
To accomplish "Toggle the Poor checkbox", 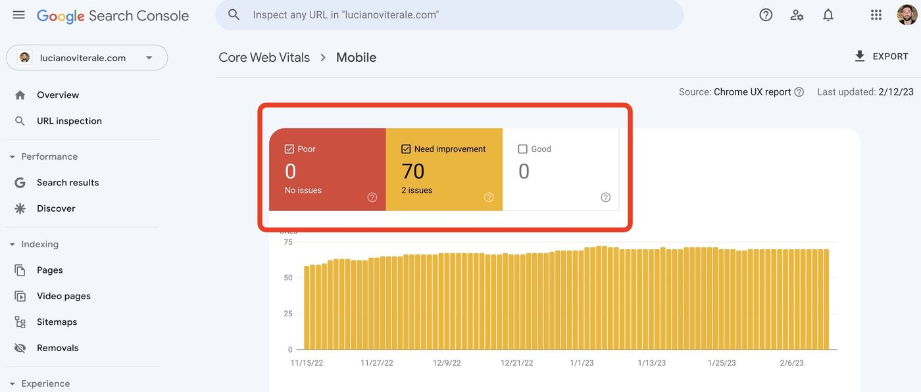I will click(289, 149).
